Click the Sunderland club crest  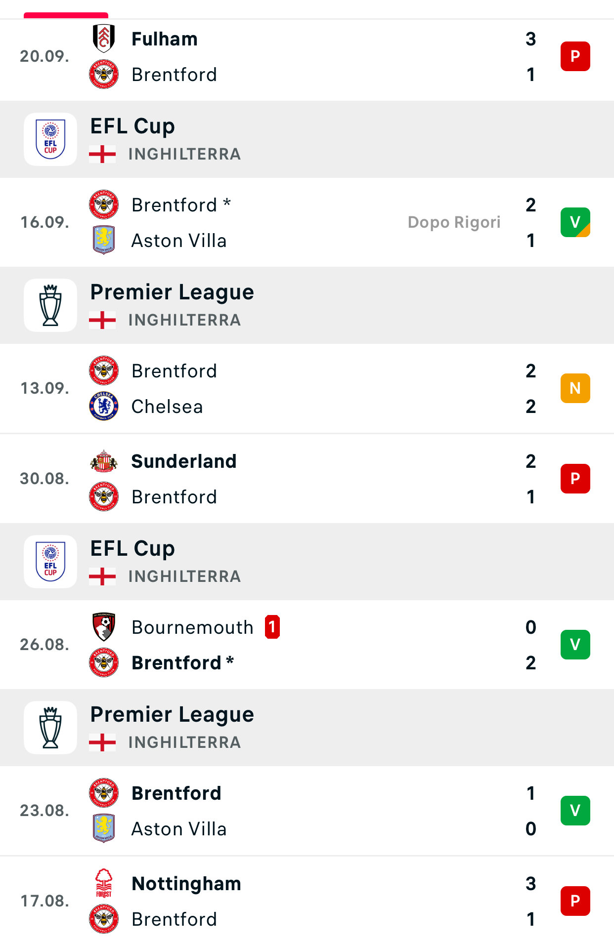(x=104, y=461)
